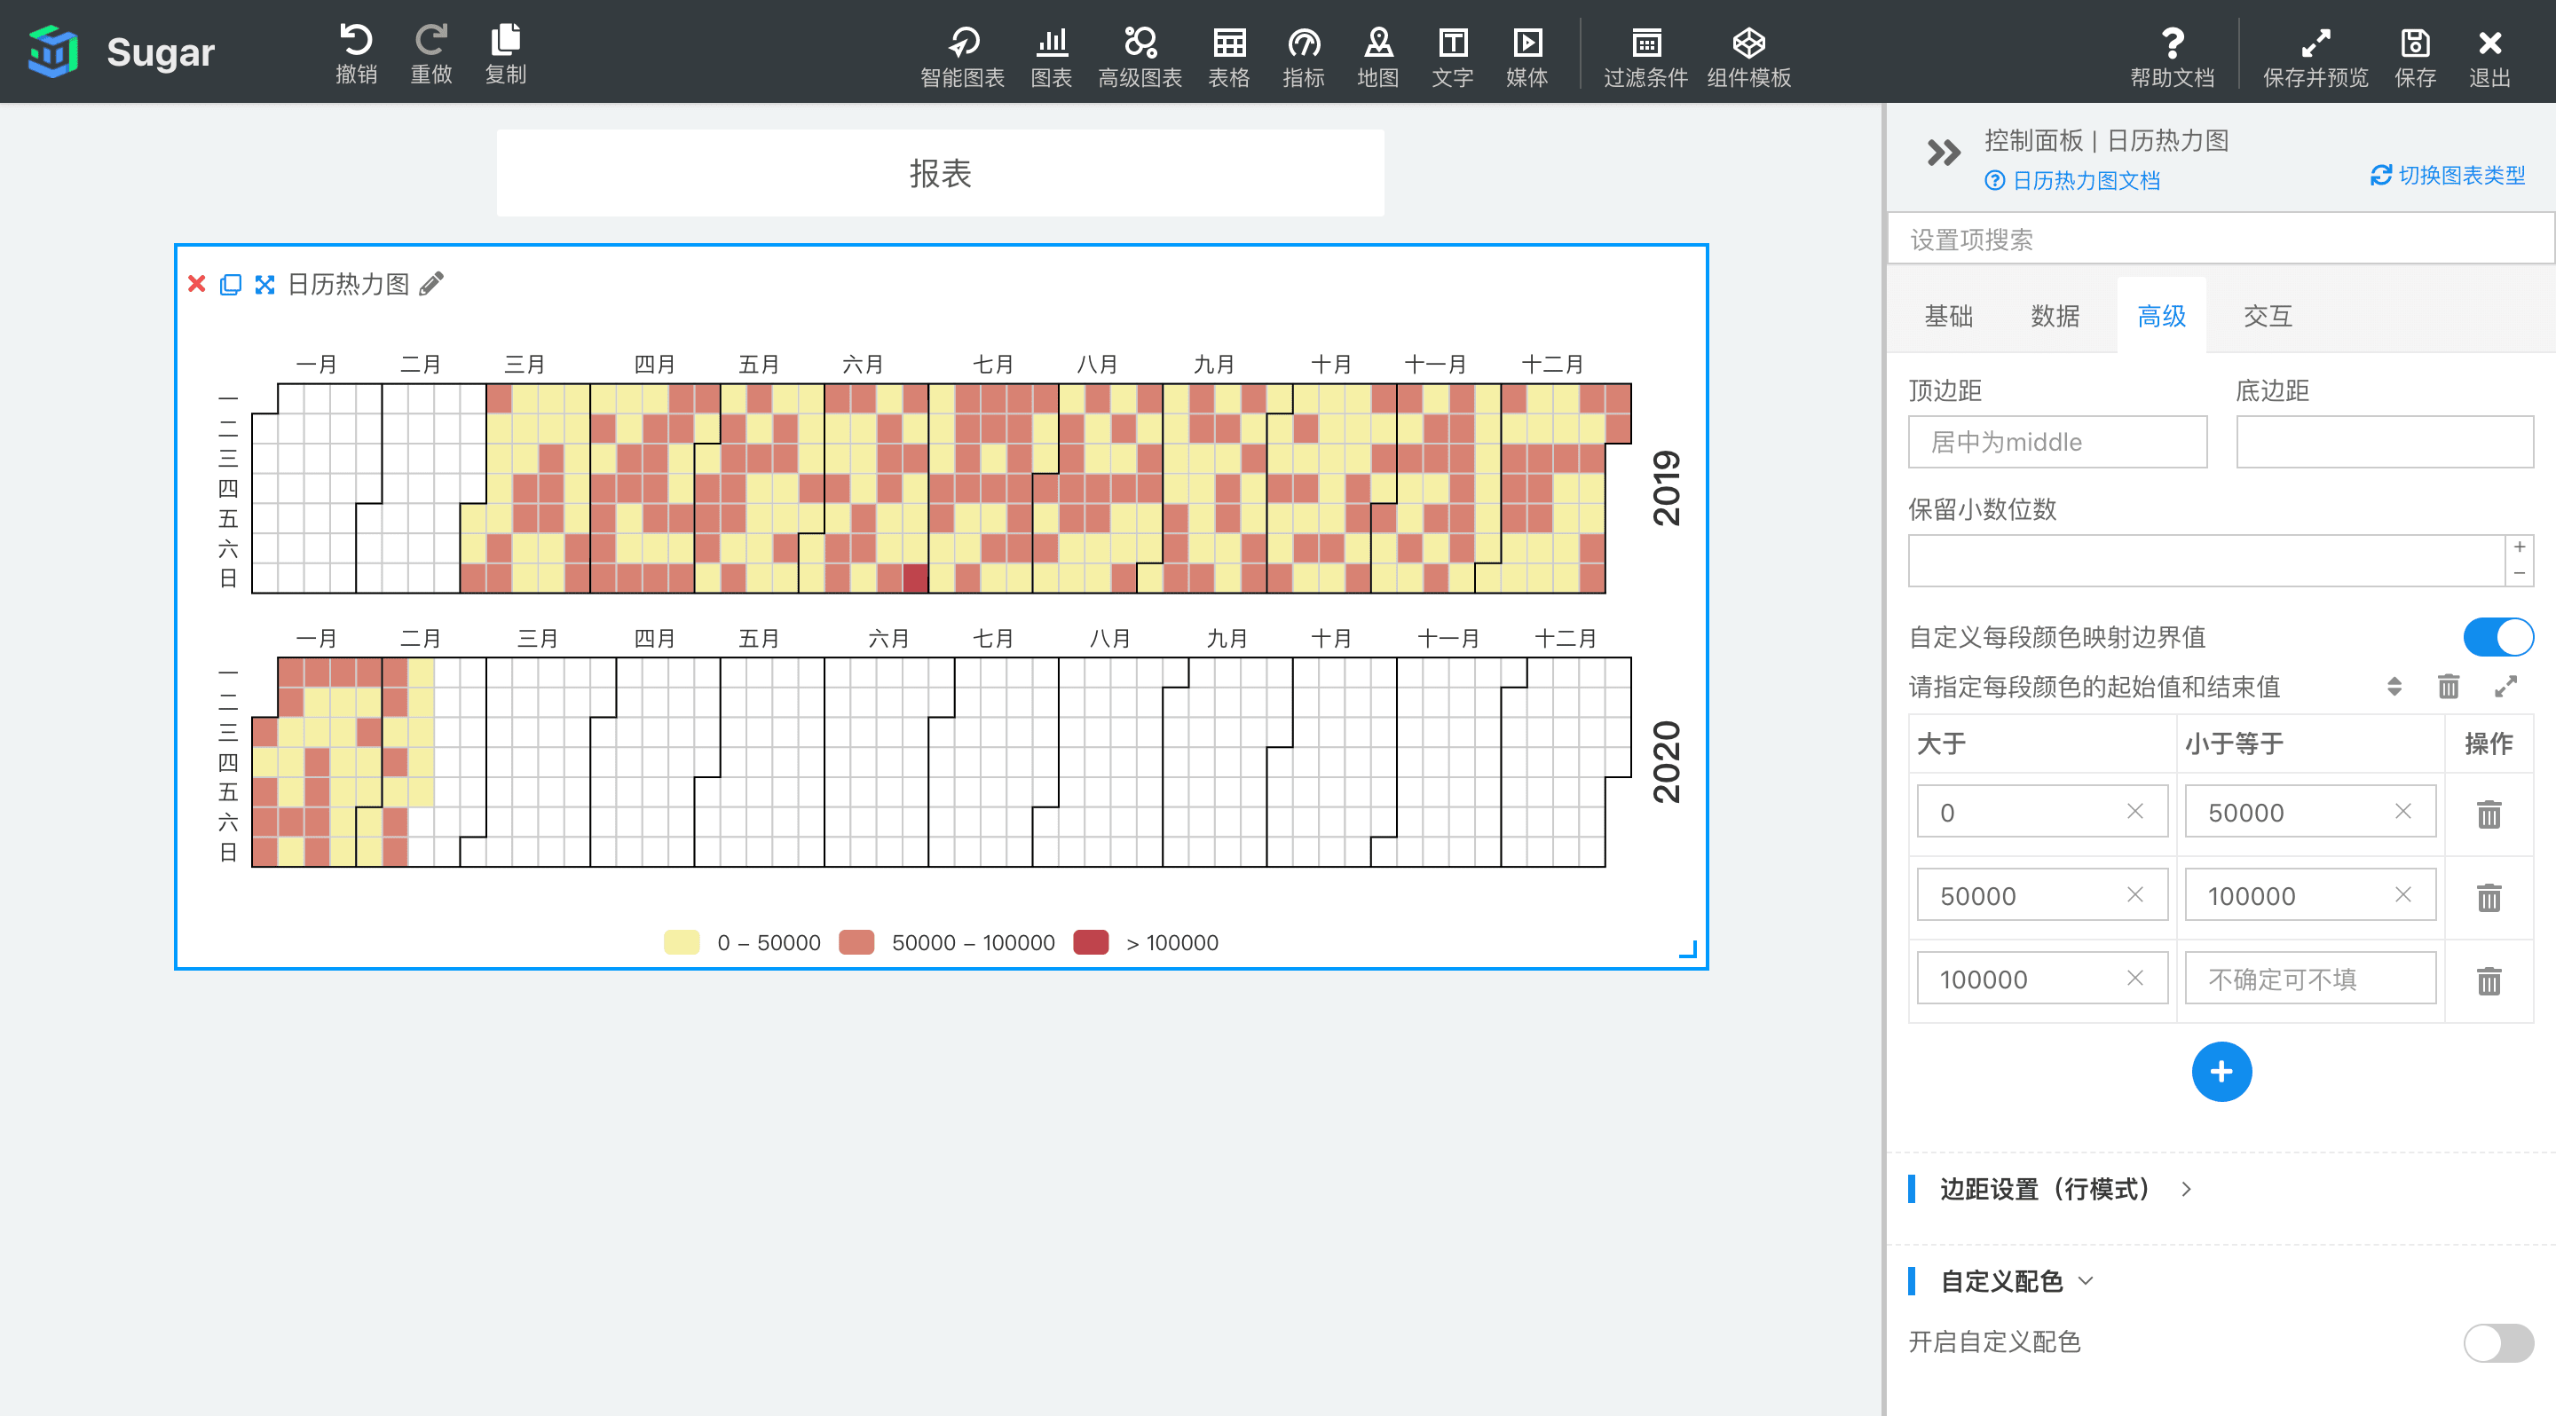Clear the 0 'greater than' value
This screenshot has height=1416, width=2556.
[2134, 811]
